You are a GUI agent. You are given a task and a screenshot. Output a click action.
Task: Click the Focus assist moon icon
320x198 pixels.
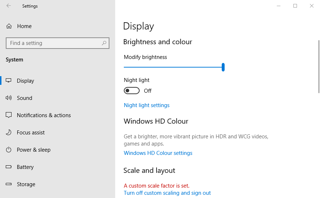[x=9, y=132]
